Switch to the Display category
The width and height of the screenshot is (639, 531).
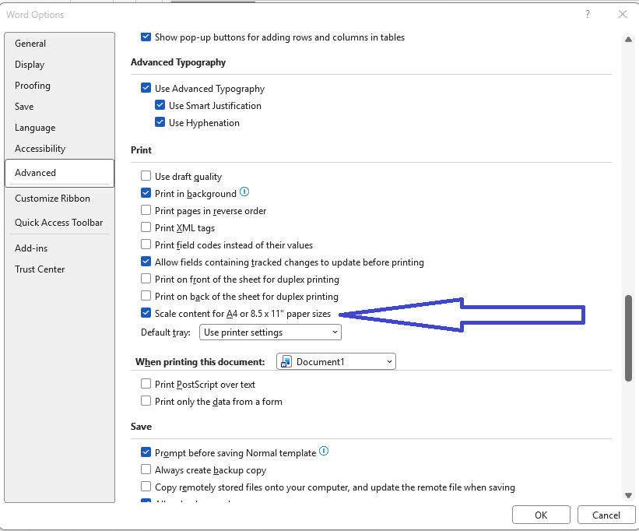(59, 65)
